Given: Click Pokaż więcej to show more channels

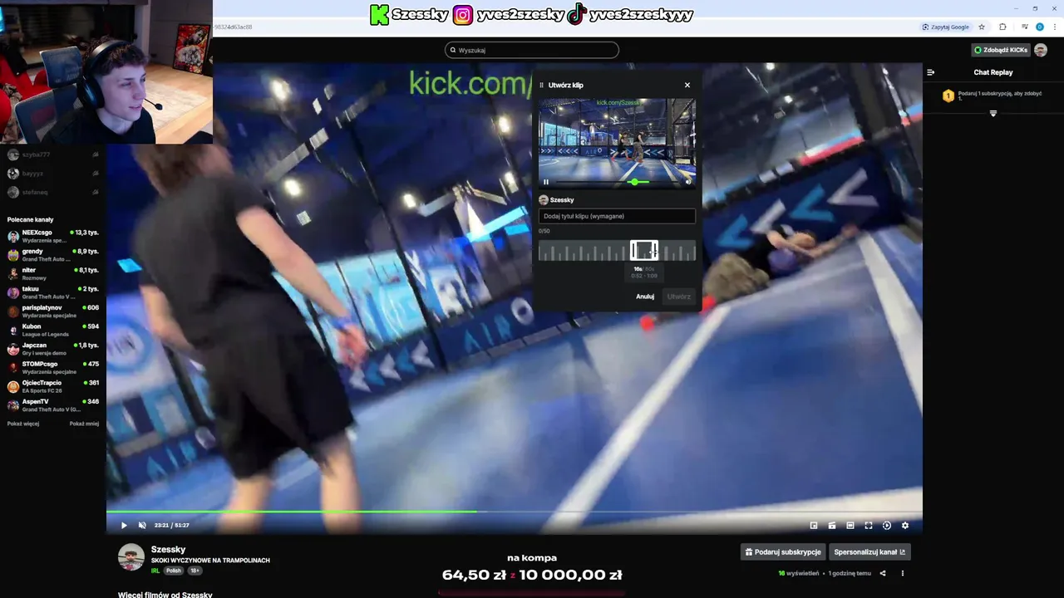Looking at the screenshot, I should coord(23,424).
